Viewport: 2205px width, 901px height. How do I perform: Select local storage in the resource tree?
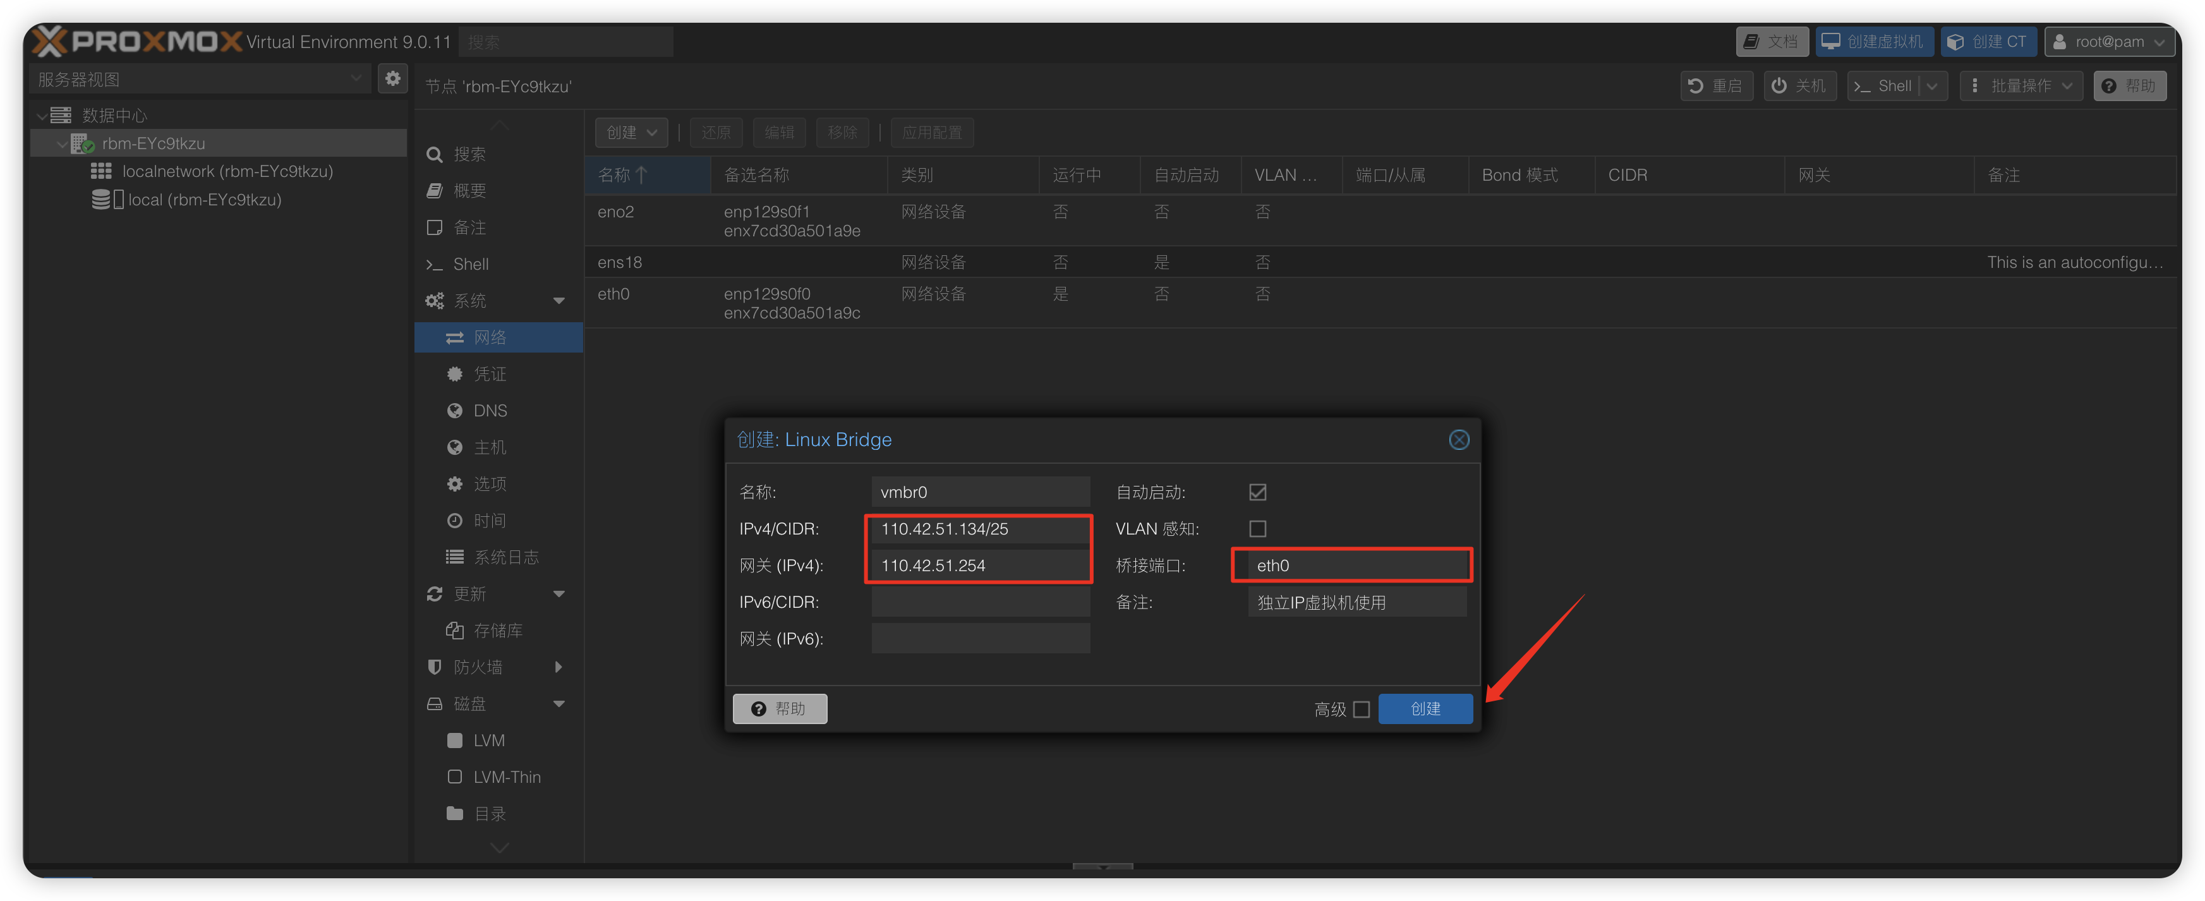tap(203, 200)
